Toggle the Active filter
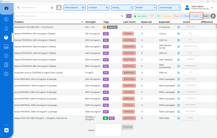The height and width of the screenshot is (138, 217). coord(196,16)
